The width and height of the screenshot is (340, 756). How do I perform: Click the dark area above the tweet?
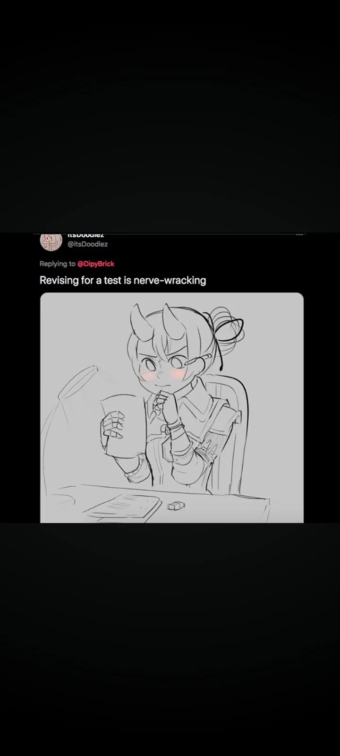170,116
